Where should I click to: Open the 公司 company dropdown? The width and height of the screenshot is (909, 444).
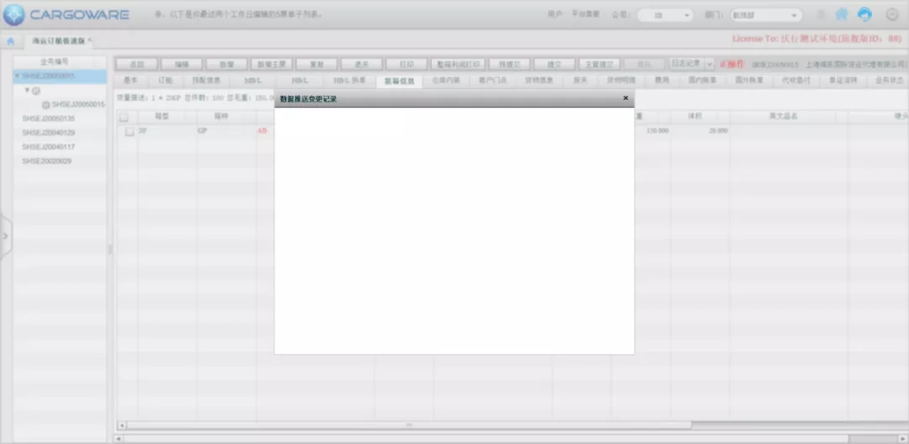(x=665, y=16)
